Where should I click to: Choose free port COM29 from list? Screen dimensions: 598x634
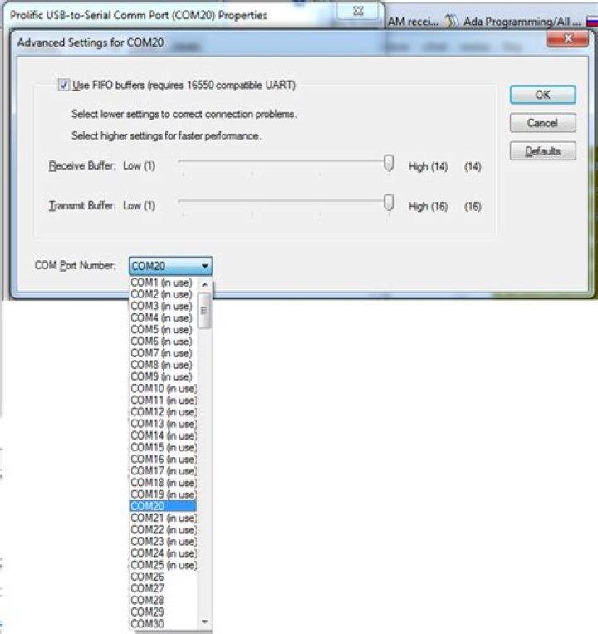(164, 612)
